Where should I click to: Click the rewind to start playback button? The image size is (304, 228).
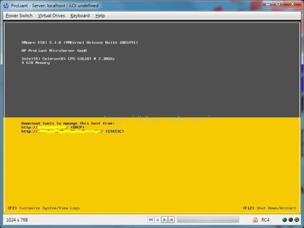[150, 220]
